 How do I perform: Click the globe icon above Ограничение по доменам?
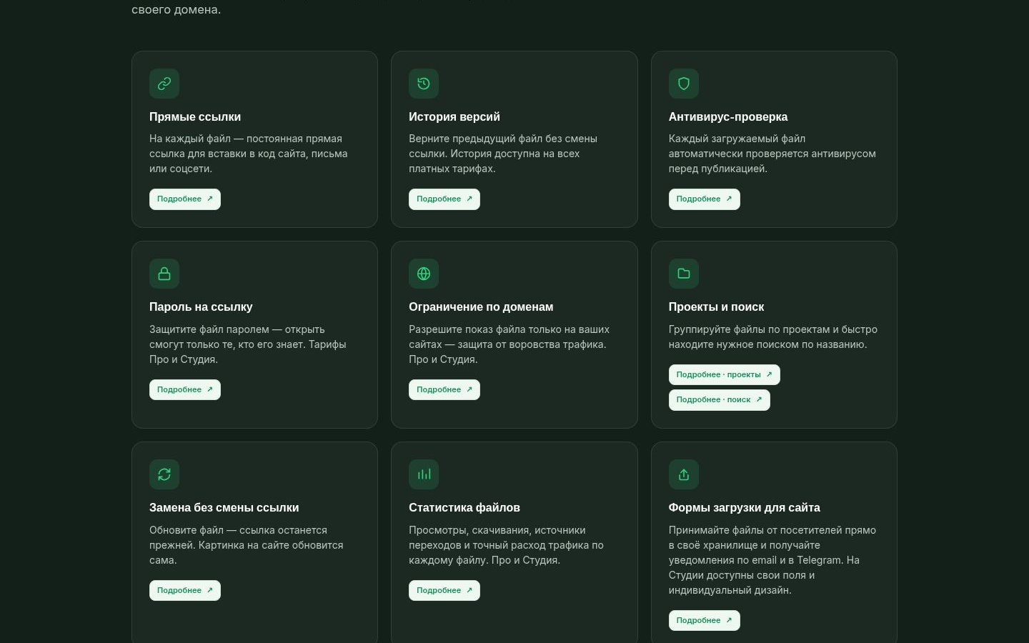click(424, 274)
